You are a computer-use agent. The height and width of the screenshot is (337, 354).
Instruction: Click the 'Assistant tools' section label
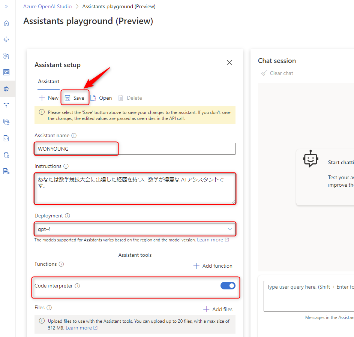pyautogui.click(x=135, y=255)
